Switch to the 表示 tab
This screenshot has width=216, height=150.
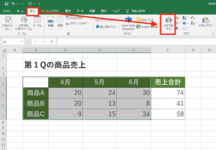click(104, 11)
